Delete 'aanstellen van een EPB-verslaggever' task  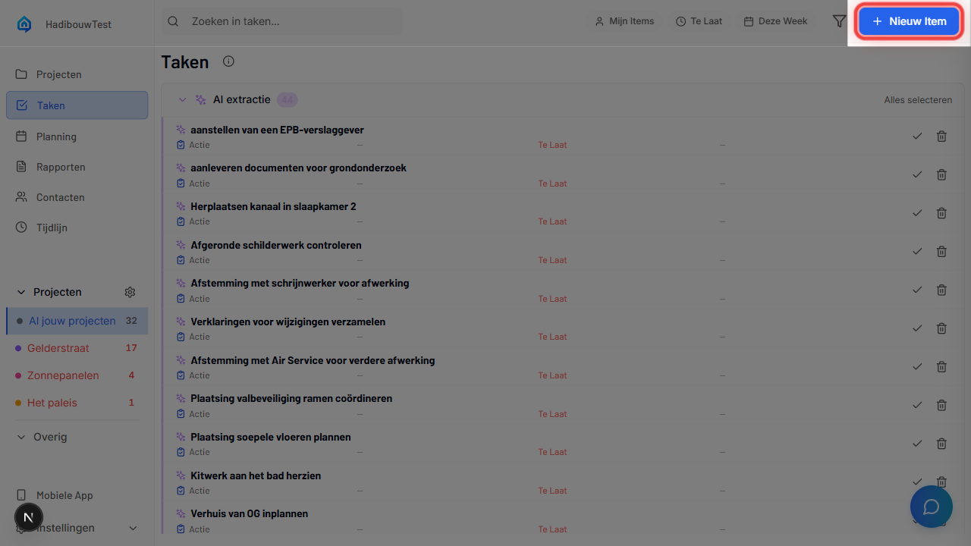coord(941,136)
